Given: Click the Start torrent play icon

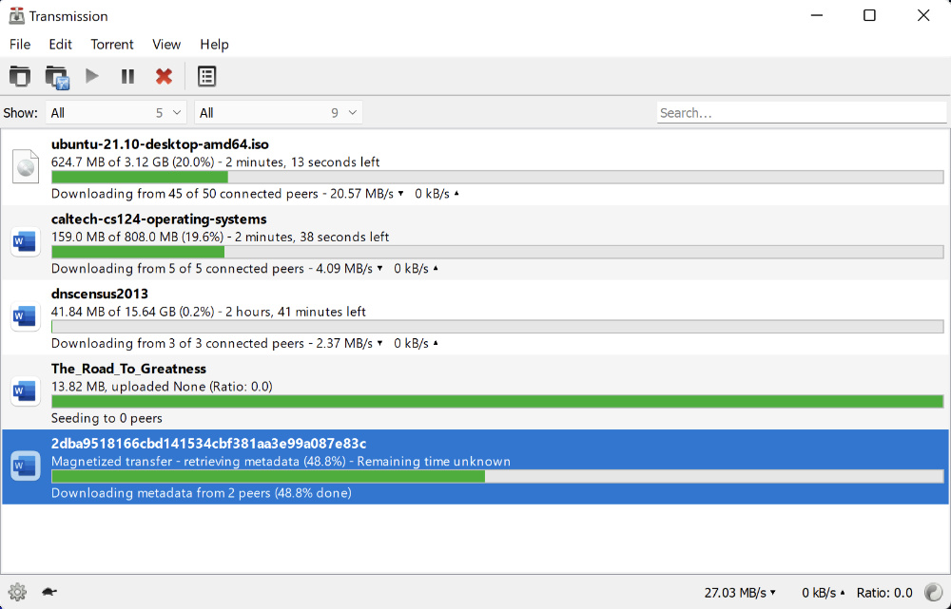Looking at the screenshot, I should pos(91,76).
